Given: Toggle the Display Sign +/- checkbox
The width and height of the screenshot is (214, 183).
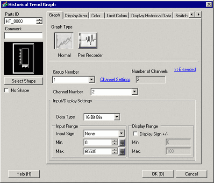Looking at the screenshot, I should (x=135, y=134).
